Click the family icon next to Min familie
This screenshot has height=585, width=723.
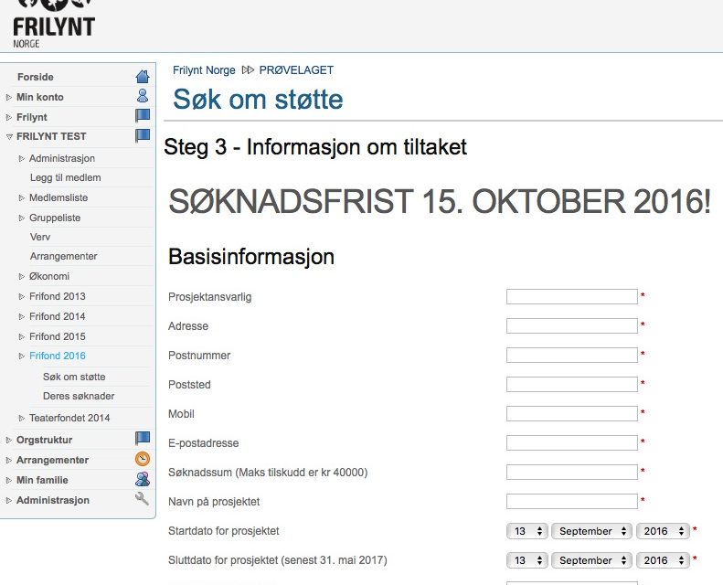[x=143, y=479]
